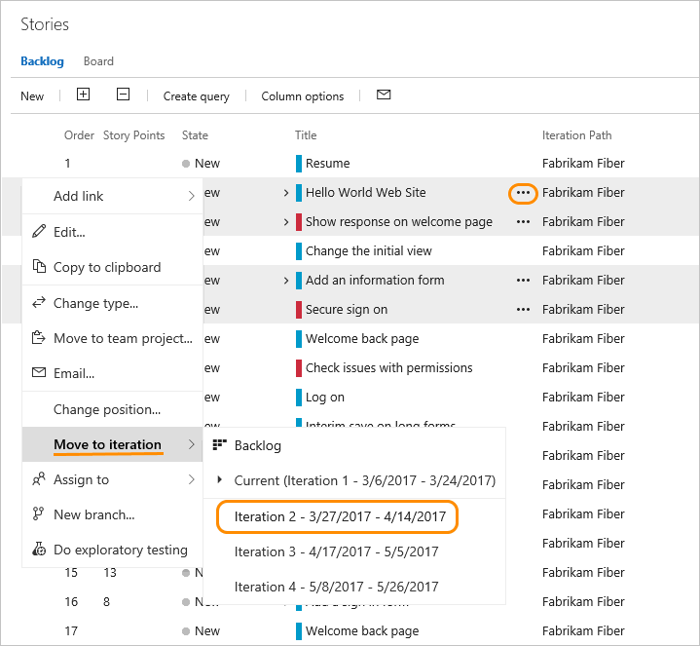Click the envelope icon beside Email menu entry
Screen dimensions: 700x646
[x=39, y=372]
